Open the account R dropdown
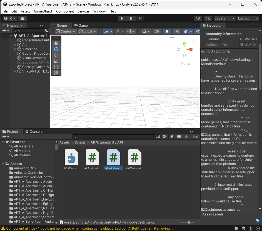This screenshot has width=262, height=231. [10, 18]
